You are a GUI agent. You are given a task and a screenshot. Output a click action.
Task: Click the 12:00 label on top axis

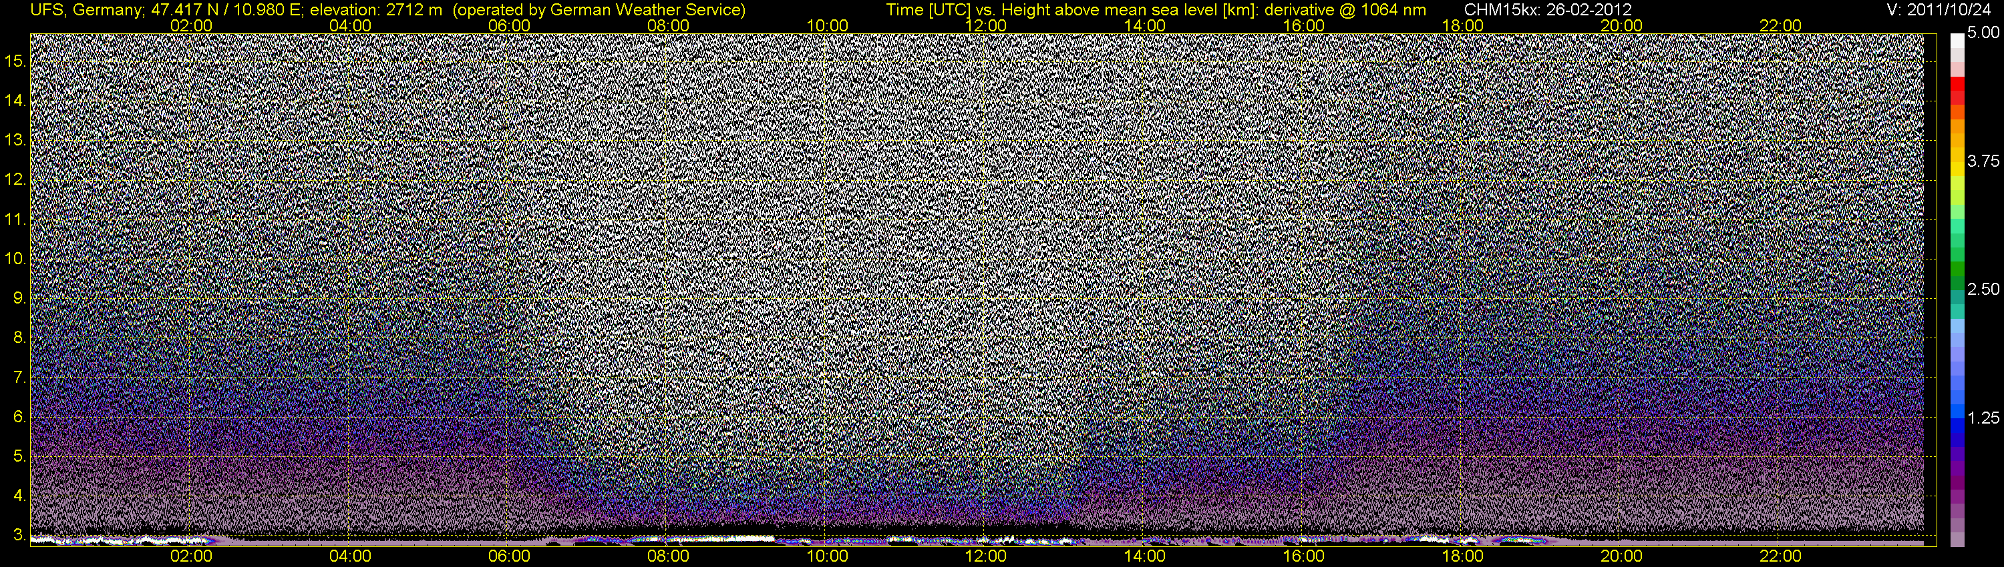986,25
